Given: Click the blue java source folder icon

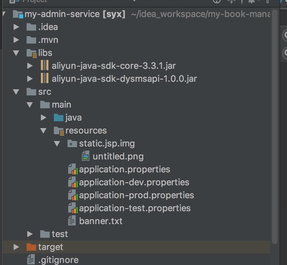Looking at the screenshot, I should pyautogui.click(x=59, y=118).
